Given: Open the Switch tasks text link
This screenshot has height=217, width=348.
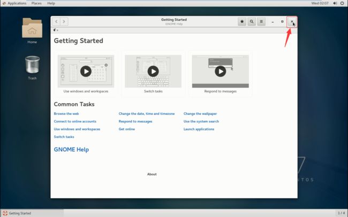Looking at the screenshot, I should coord(64,137).
